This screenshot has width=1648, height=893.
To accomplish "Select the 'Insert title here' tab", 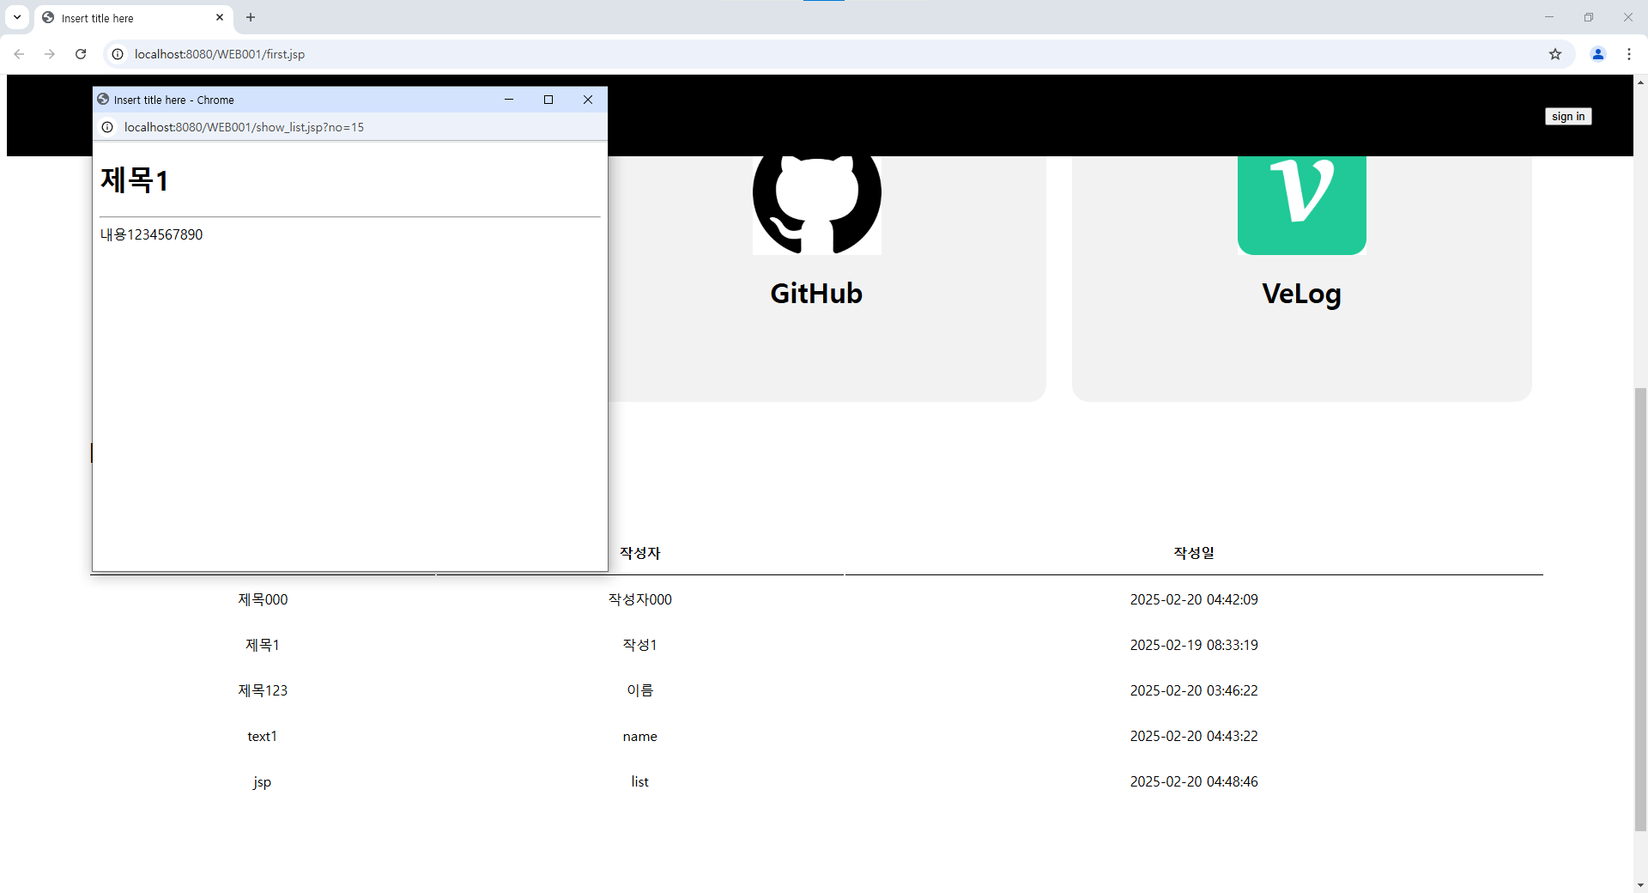I will (x=133, y=18).
